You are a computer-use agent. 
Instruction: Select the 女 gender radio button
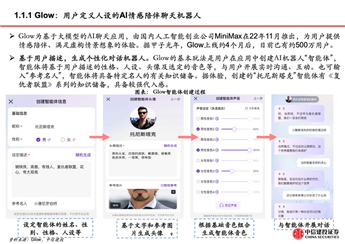[63, 140]
